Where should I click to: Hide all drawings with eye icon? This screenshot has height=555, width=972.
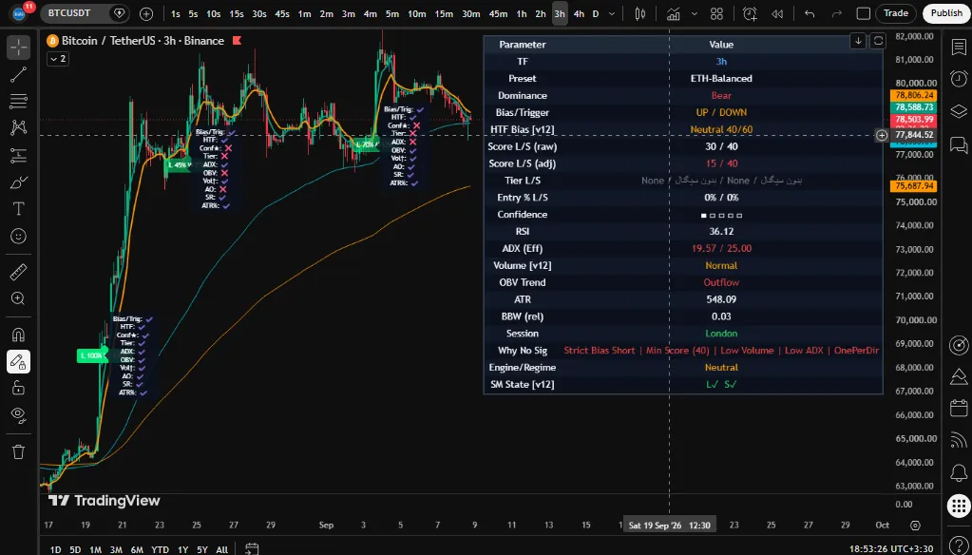pos(19,415)
